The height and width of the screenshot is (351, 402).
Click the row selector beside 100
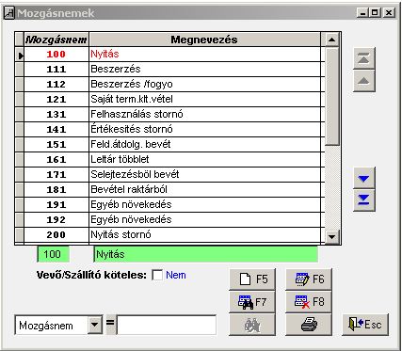point(20,55)
